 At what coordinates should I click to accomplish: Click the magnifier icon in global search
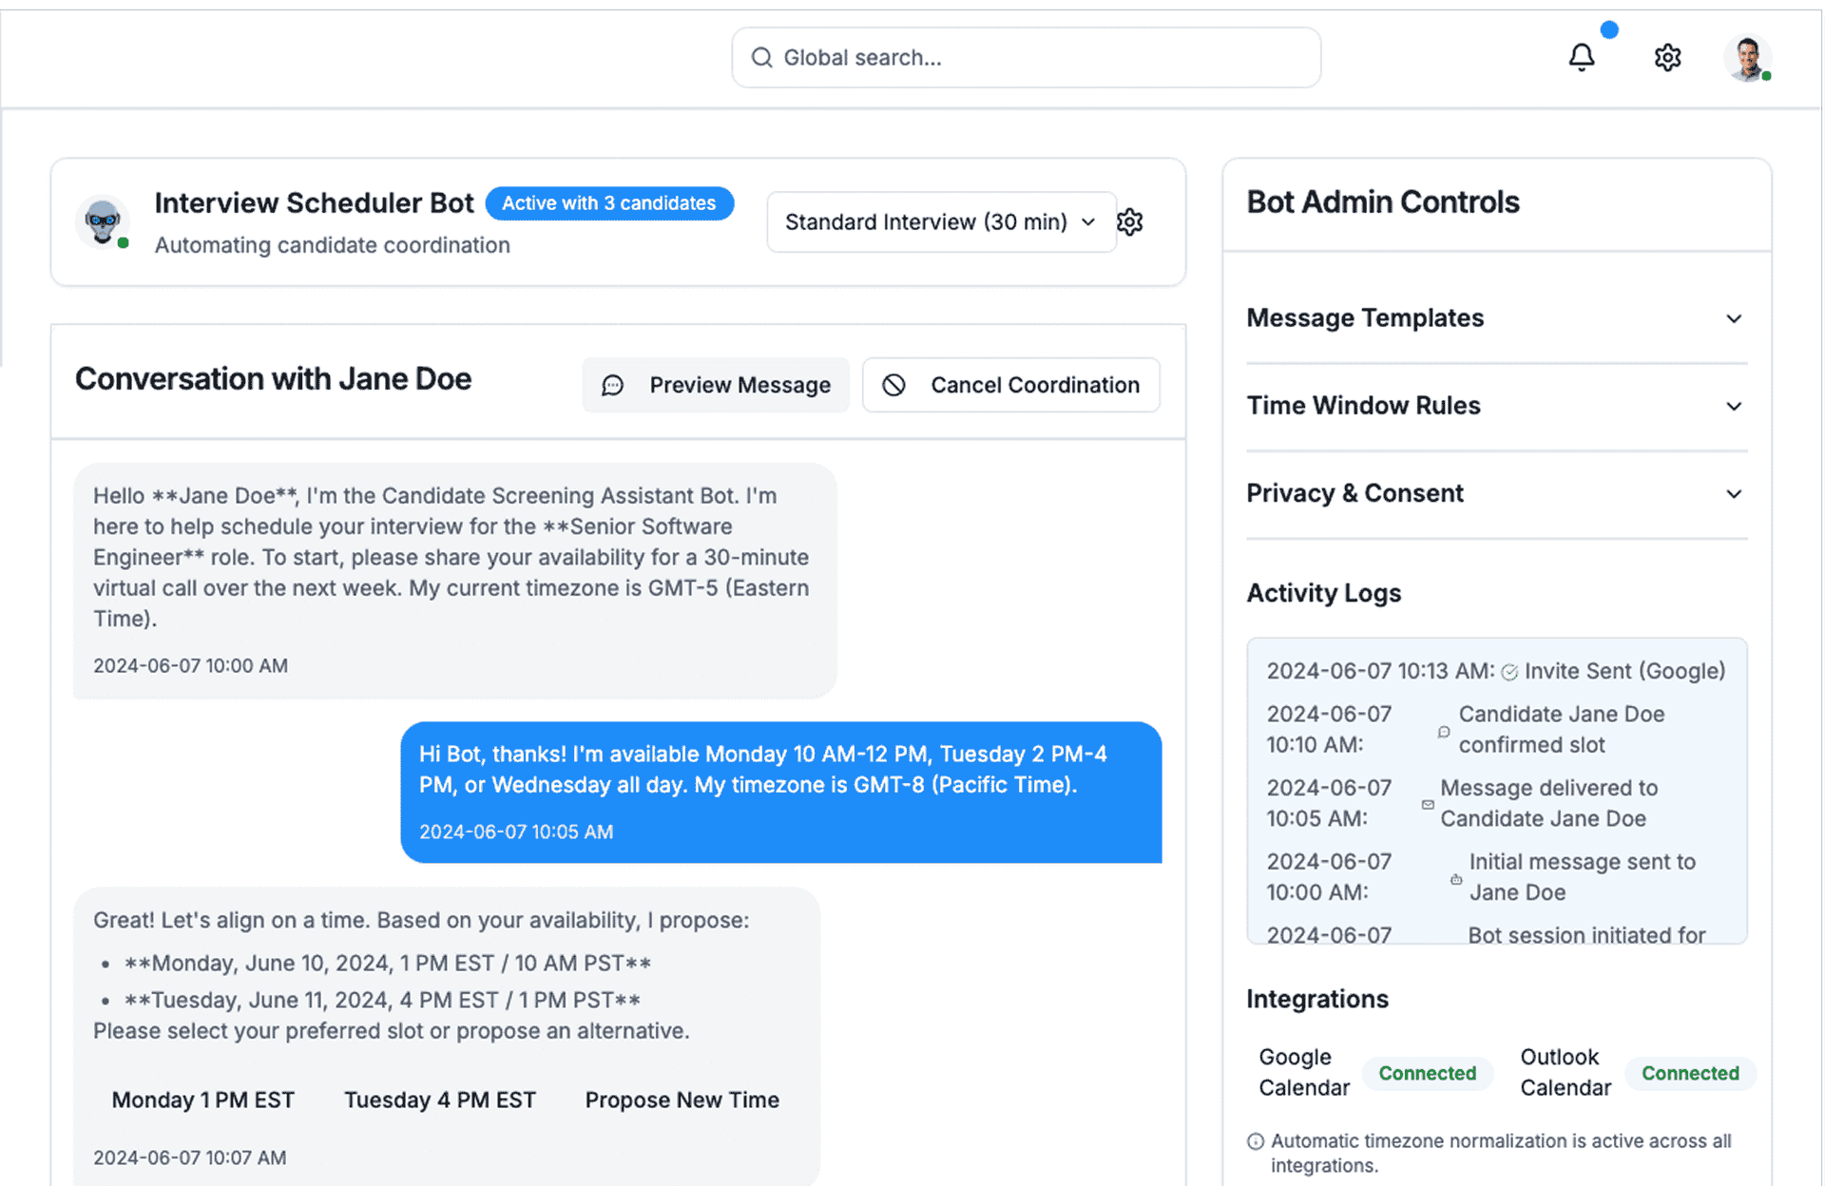pyautogui.click(x=761, y=58)
